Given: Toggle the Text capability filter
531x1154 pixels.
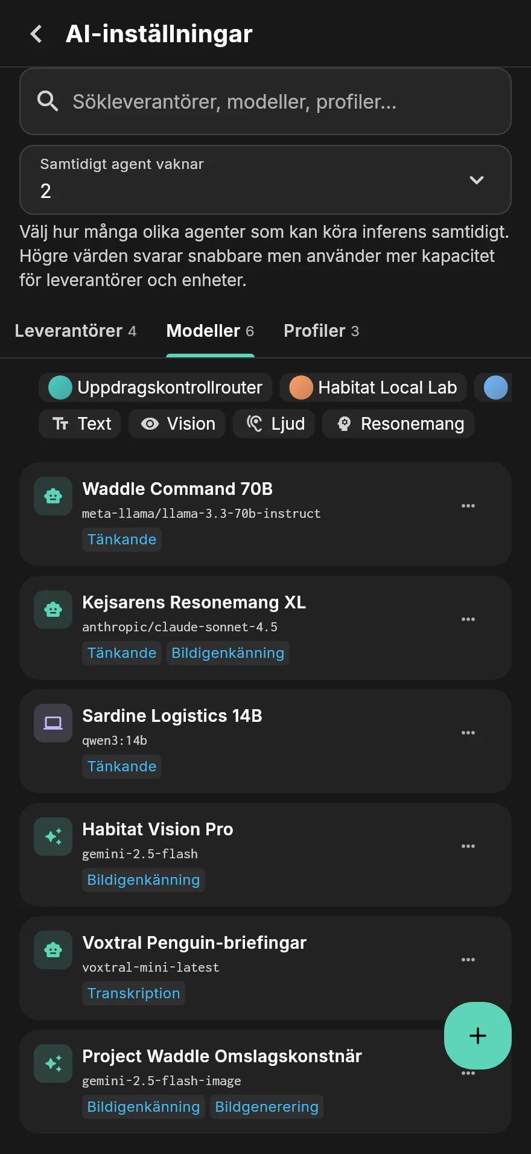Looking at the screenshot, I should coord(80,424).
